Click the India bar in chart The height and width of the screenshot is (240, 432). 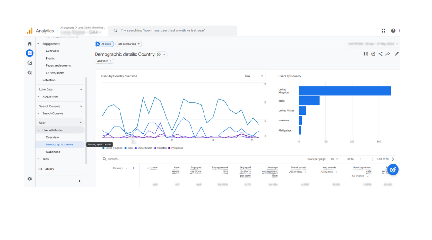click(309, 101)
